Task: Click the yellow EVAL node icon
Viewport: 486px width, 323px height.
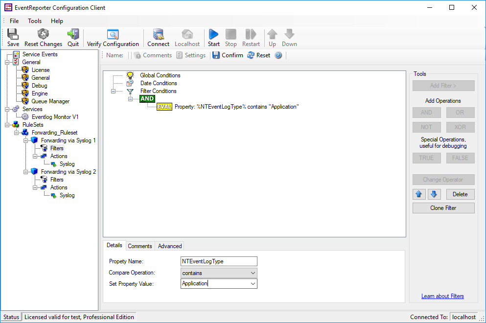Action: click(164, 107)
